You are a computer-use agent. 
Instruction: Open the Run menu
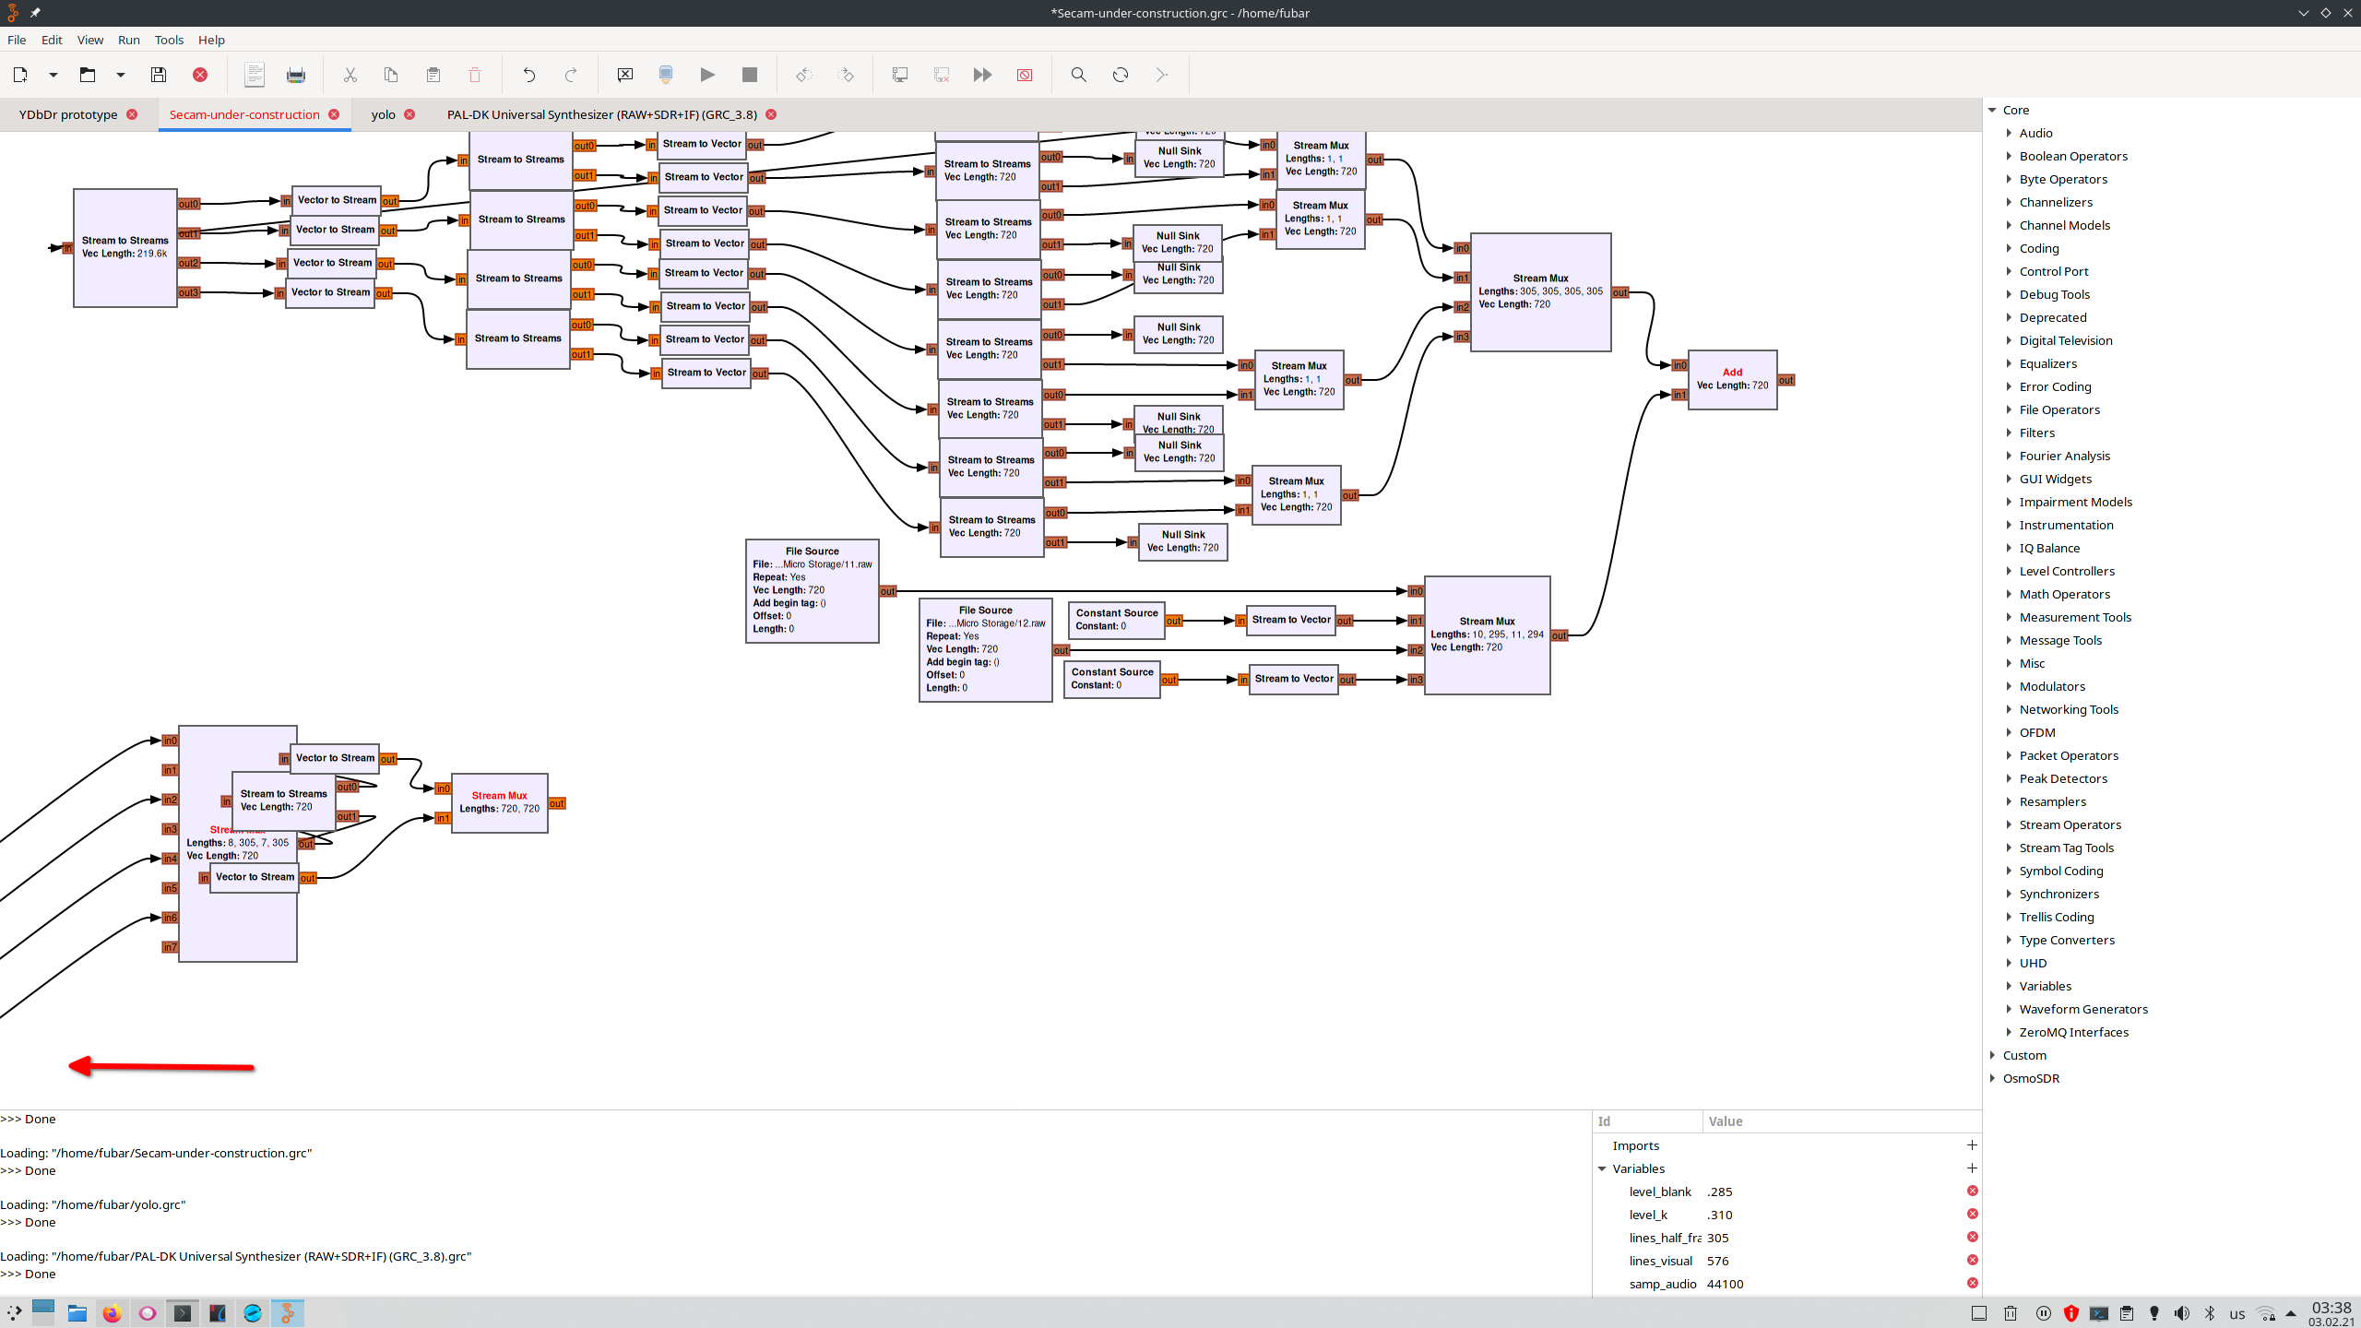(x=129, y=40)
